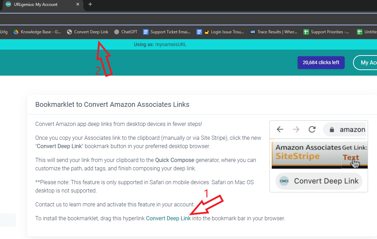Open the Trace Results bookmark

(274, 32)
